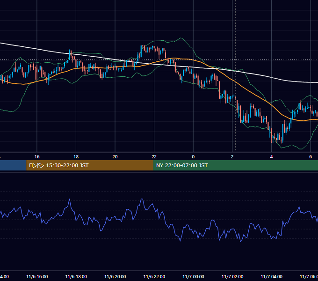Click the 11/6 22:00 indicator time label

(154, 276)
